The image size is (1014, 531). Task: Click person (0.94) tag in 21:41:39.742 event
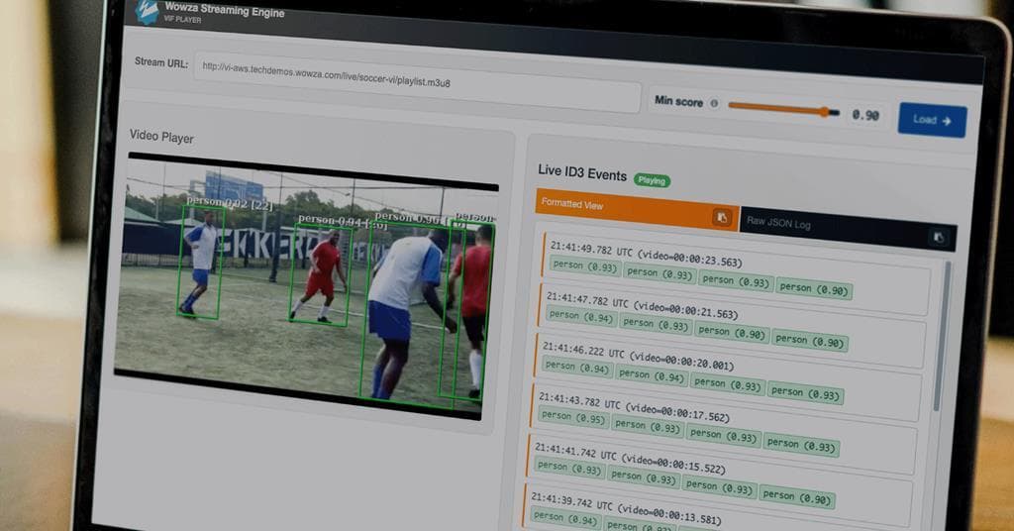click(x=565, y=517)
